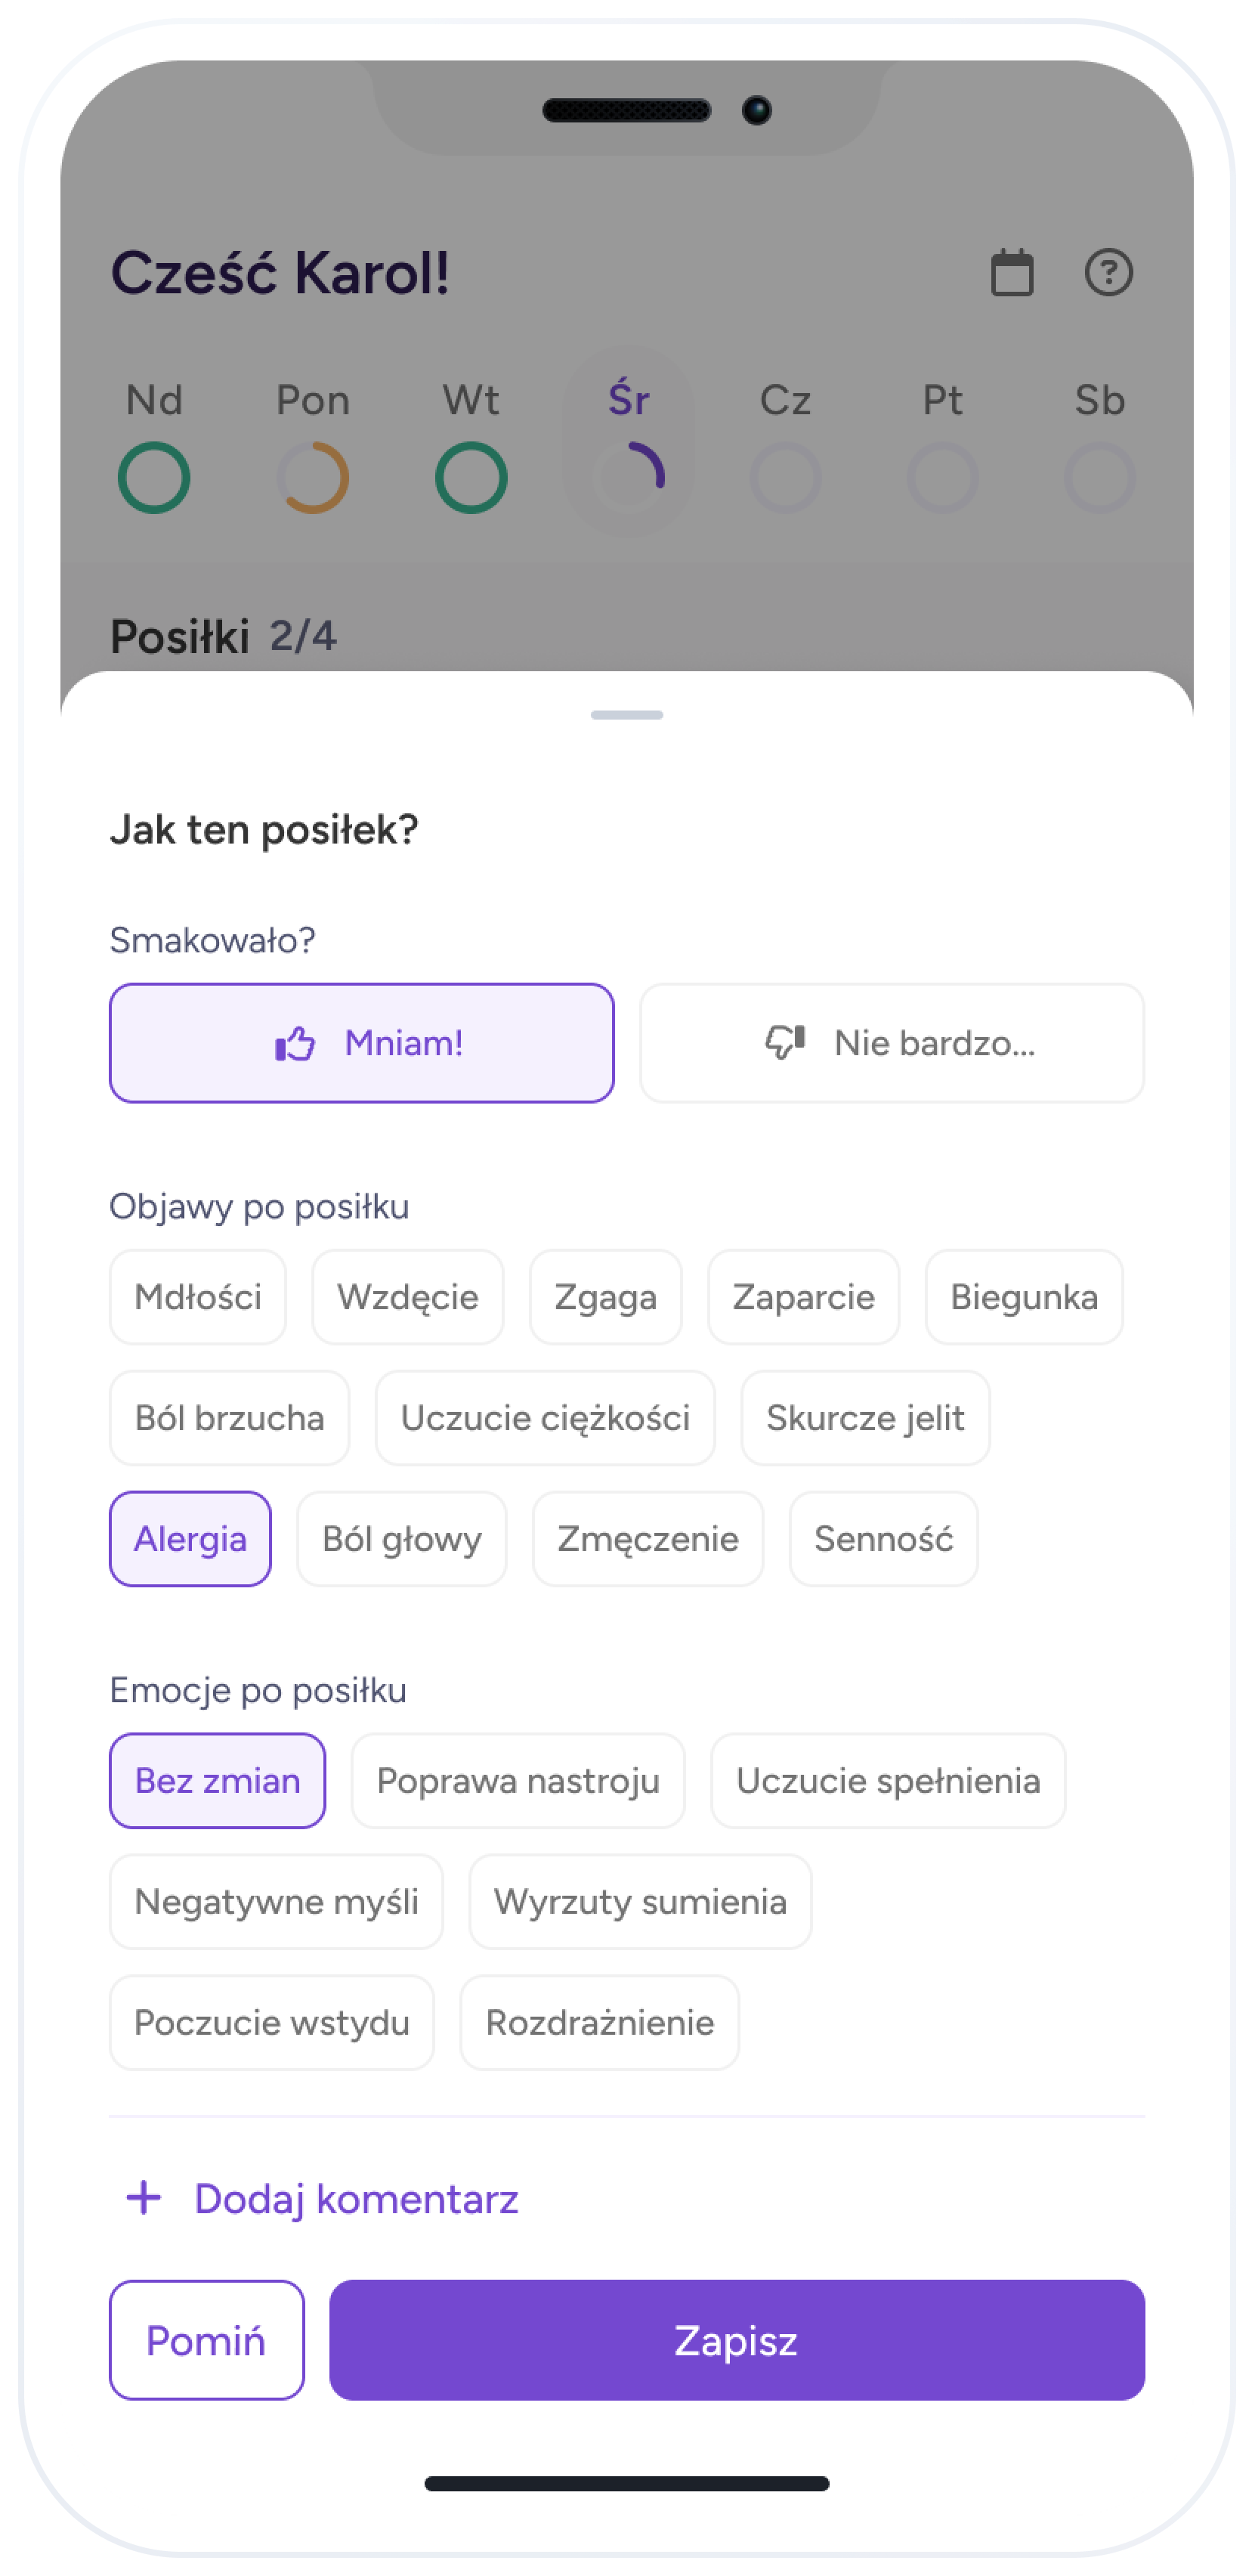Toggle the Wzdęcie symptom chip
Screen dimensions: 1255x2576
(x=407, y=1297)
